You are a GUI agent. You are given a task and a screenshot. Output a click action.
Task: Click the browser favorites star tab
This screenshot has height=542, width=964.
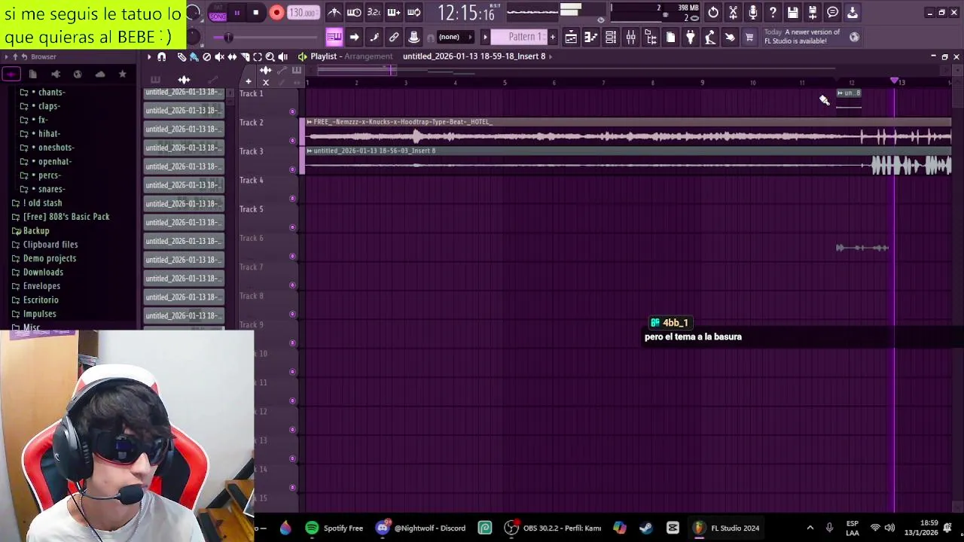click(x=122, y=74)
